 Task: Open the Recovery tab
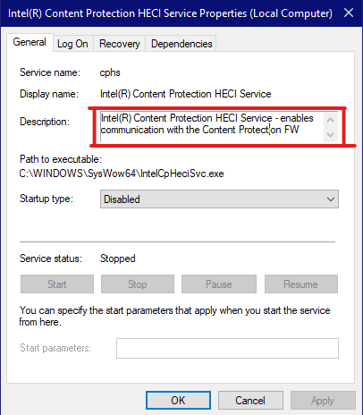point(120,44)
